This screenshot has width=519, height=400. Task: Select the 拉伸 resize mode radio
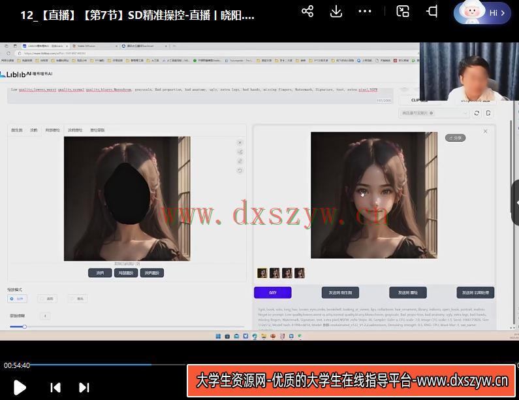17,299
